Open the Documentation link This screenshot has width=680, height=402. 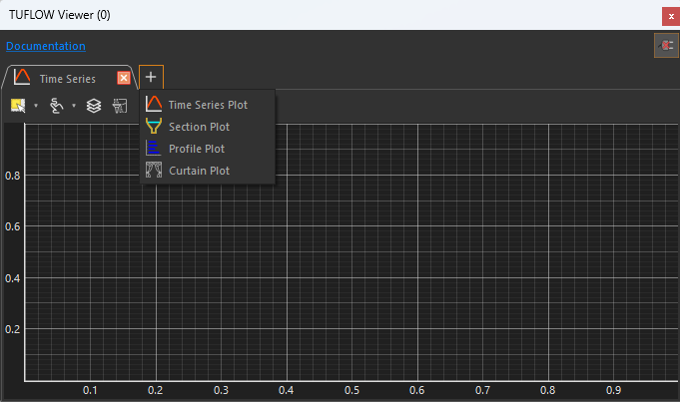coord(45,46)
